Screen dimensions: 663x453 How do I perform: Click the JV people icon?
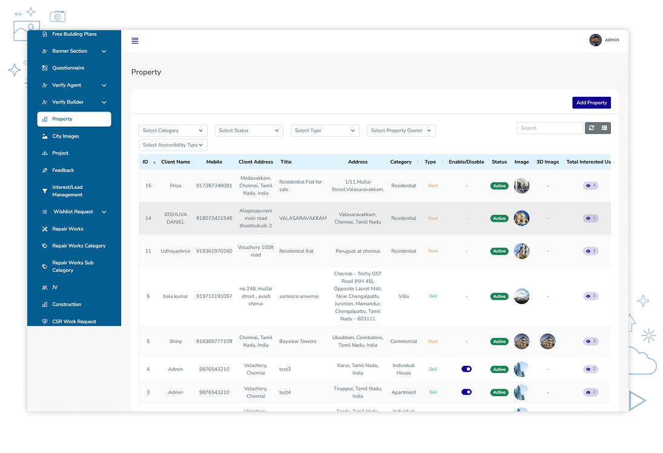point(45,288)
